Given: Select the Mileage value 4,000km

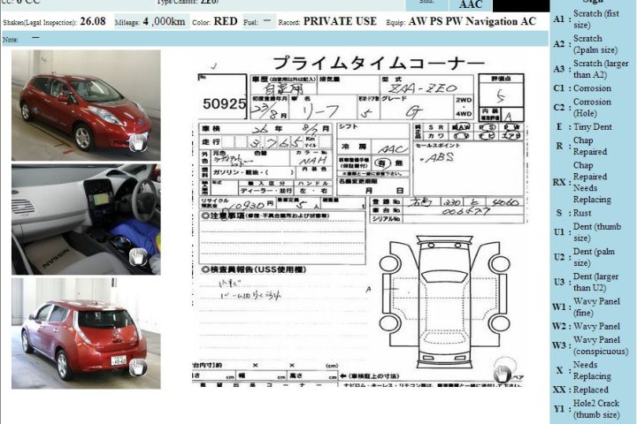Looking at the screenshot, I should pos(165,21).
